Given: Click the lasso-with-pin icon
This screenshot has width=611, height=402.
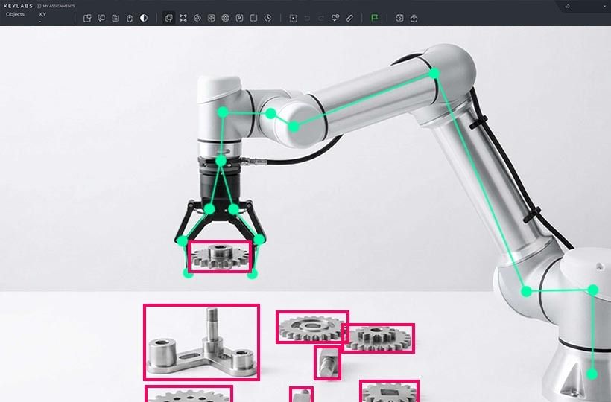Looking at the screenshot, I should pyautogui.click(x=335, y=18).
